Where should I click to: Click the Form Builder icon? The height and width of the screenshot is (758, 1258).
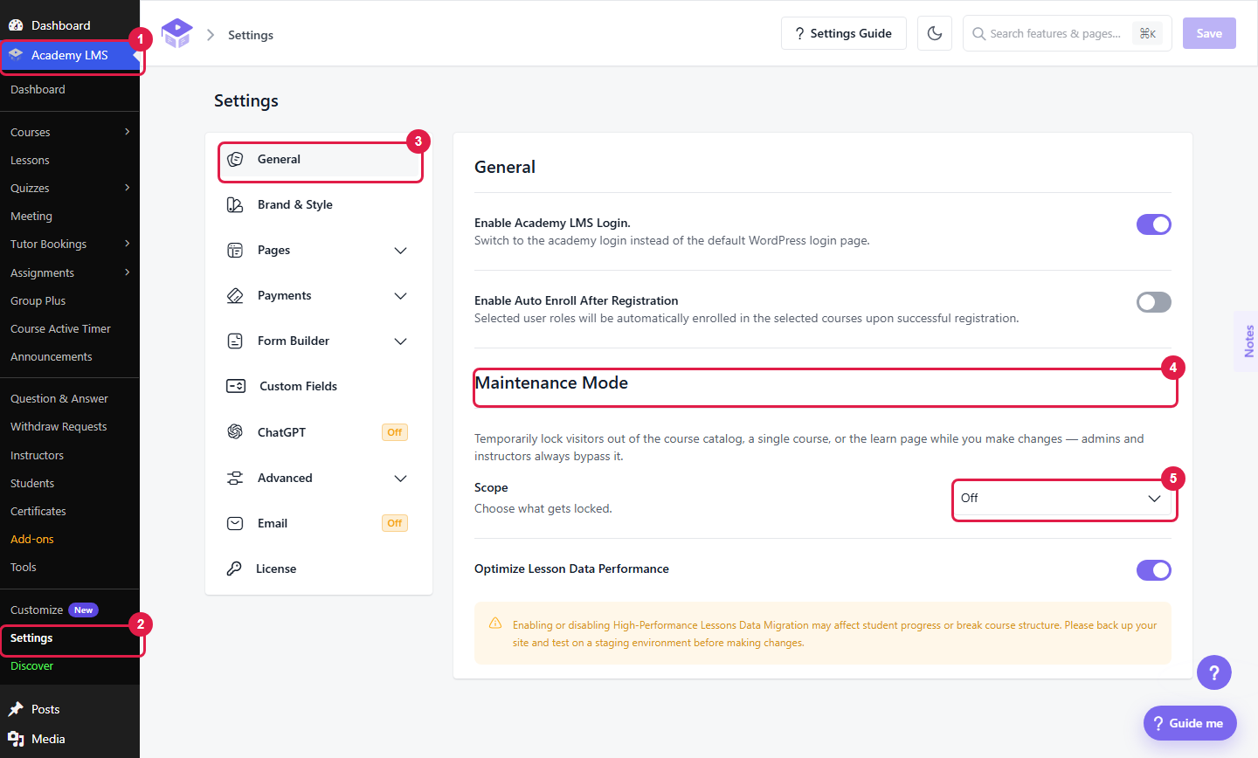[235, 341]
